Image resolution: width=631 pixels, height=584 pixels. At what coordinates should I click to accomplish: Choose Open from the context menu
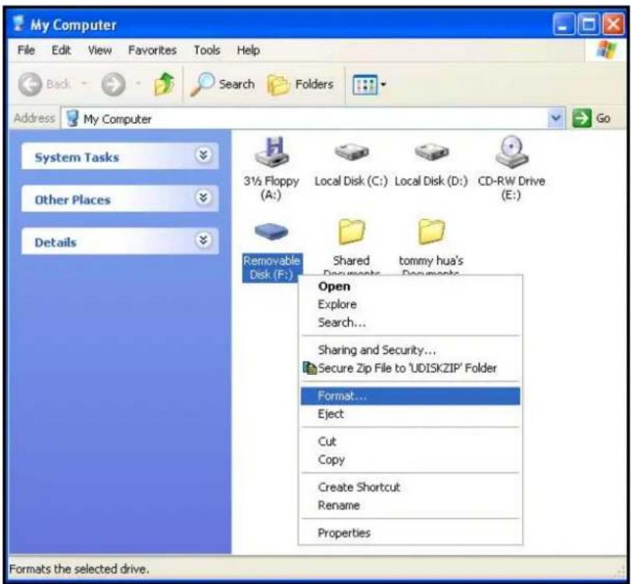410,286
